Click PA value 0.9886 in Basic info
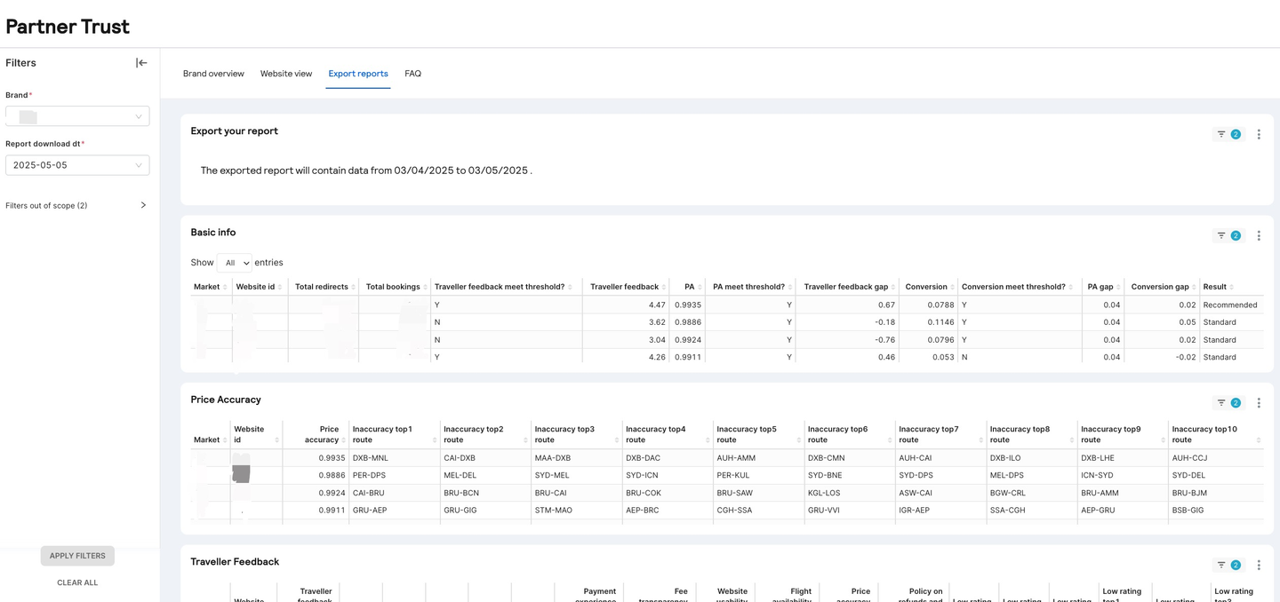The width and height of the screenshot is (1280, 602). coord(688,322)
